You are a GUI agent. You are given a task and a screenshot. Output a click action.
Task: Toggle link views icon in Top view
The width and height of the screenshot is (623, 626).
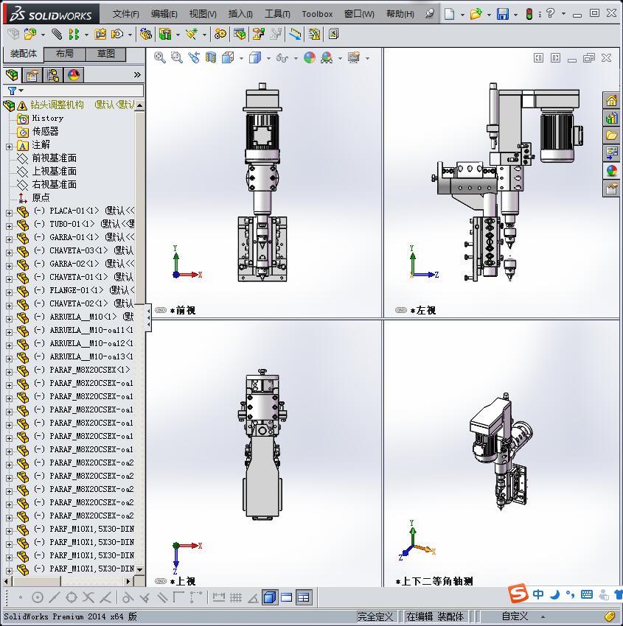coord(161,581)
